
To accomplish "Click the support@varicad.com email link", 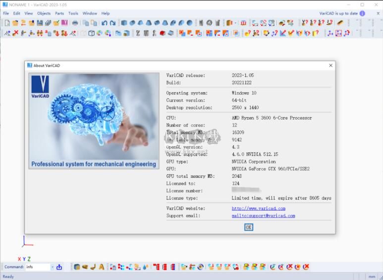I will [263, 216].
